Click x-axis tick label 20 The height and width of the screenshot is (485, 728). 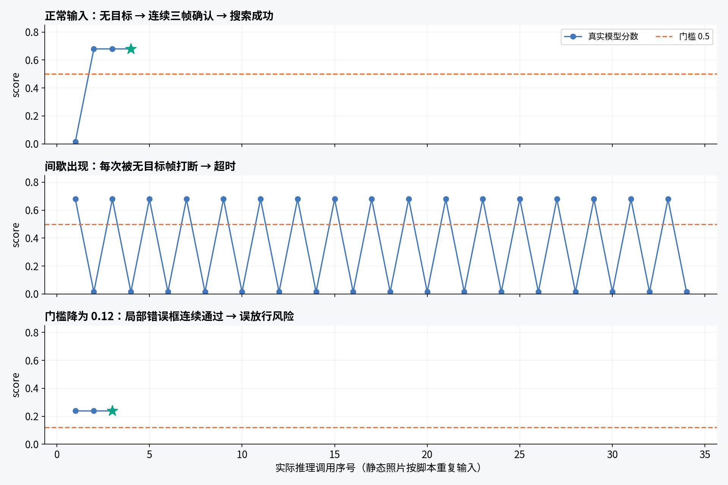pyautogui.click(x=427, y=454)
